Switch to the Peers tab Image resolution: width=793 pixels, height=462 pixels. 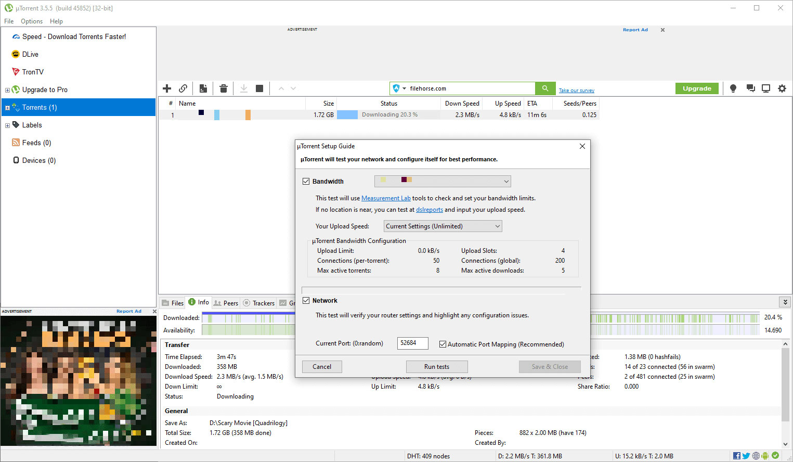226,303
